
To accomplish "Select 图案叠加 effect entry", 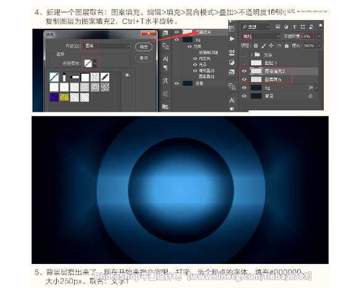I will (207, 76).
